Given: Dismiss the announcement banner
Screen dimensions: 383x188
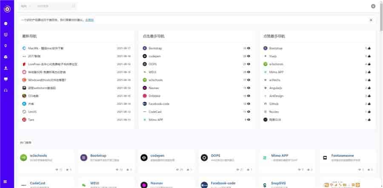Looking at the screenshot, I should (371, 20).
